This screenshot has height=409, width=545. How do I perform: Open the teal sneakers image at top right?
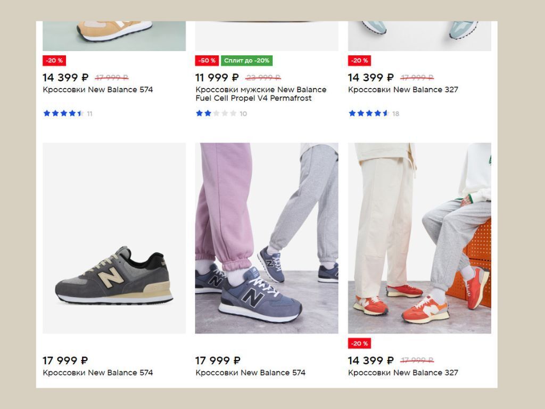coord(419,36)
